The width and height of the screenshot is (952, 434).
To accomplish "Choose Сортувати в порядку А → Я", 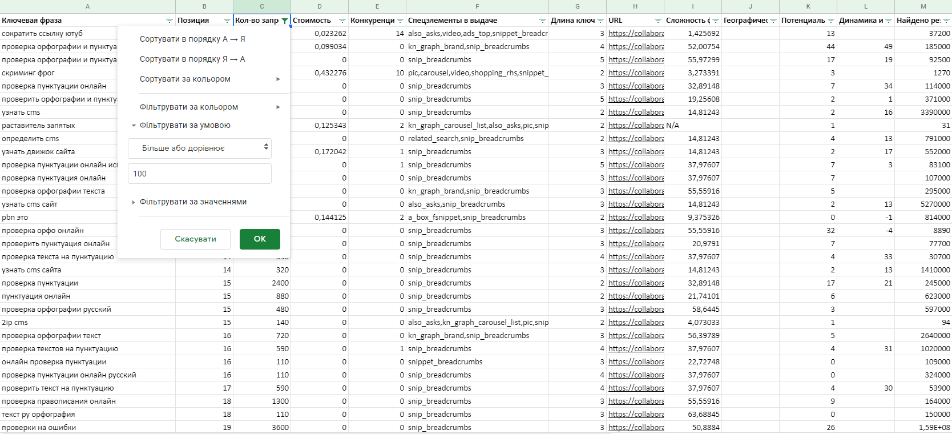I will click(192, 39).
